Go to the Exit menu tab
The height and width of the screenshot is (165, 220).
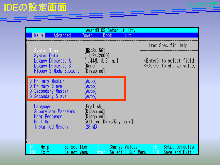[126, 35]
